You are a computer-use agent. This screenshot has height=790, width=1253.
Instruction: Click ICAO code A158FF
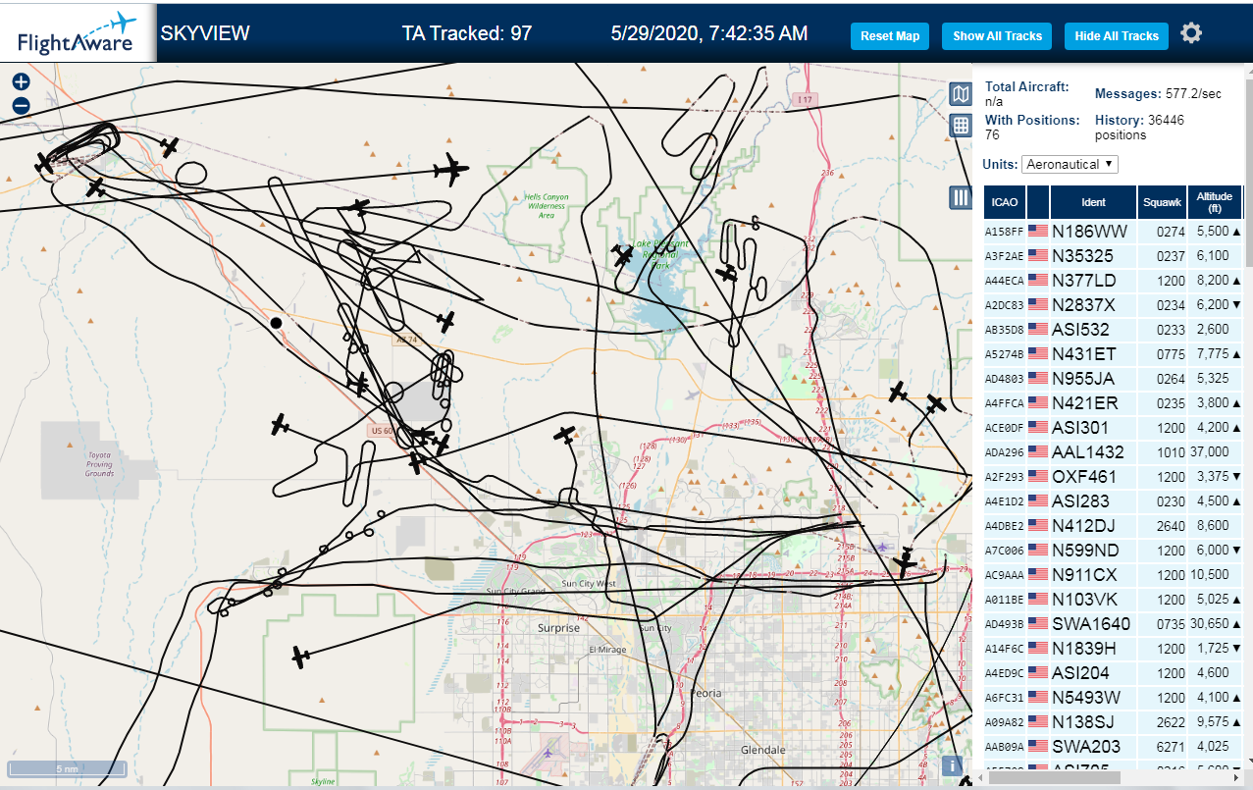click(1005, 233)
